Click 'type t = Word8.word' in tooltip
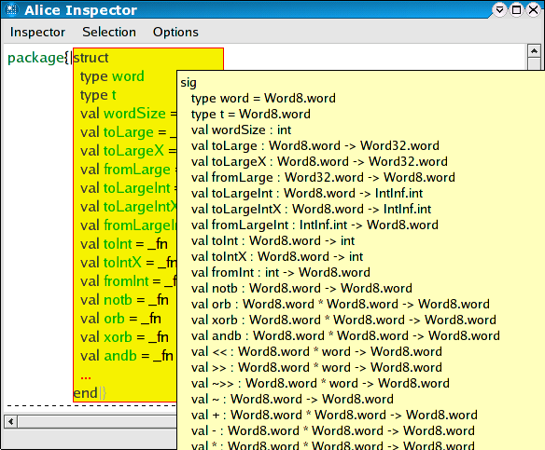This screenshot has height=450, width=545. [x=251, y=115]
